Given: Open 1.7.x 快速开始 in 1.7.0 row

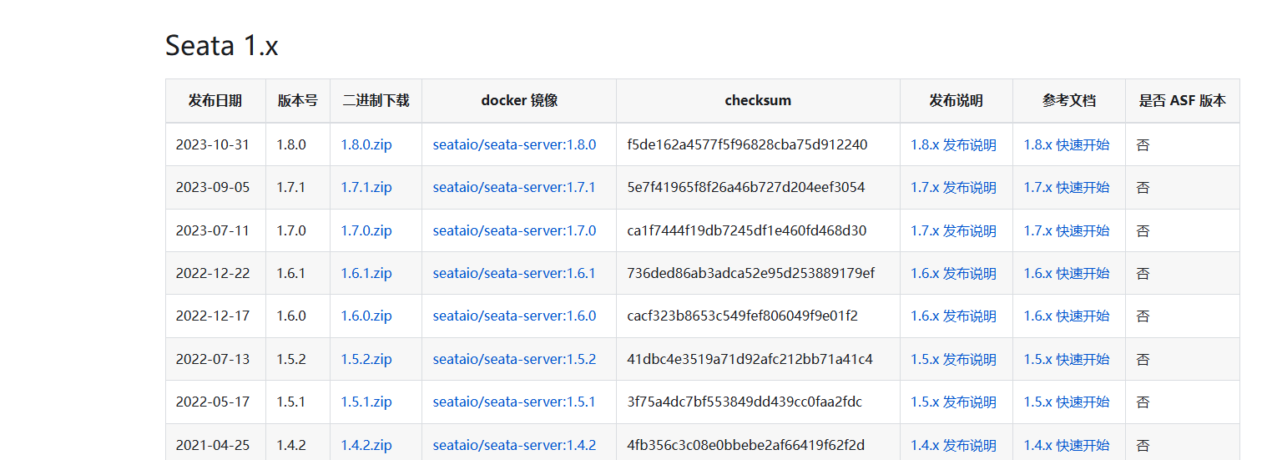Looking at the screenshot, I should tap(1066, 230).
